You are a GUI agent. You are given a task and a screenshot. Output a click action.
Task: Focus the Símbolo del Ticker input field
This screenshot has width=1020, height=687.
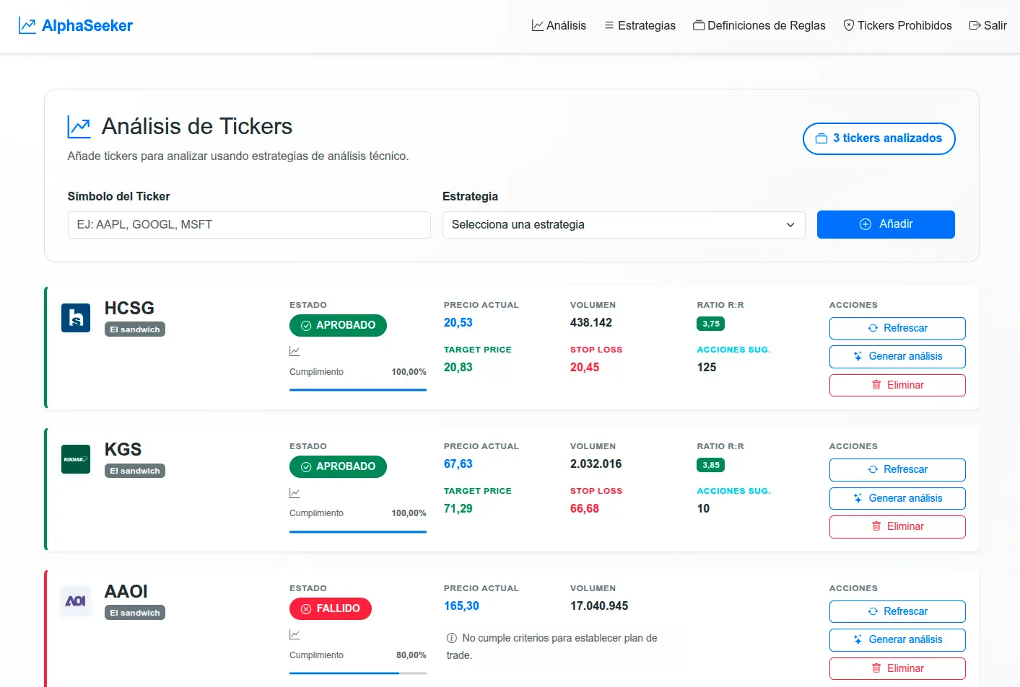pyautogui.click(x=249, y=225)
